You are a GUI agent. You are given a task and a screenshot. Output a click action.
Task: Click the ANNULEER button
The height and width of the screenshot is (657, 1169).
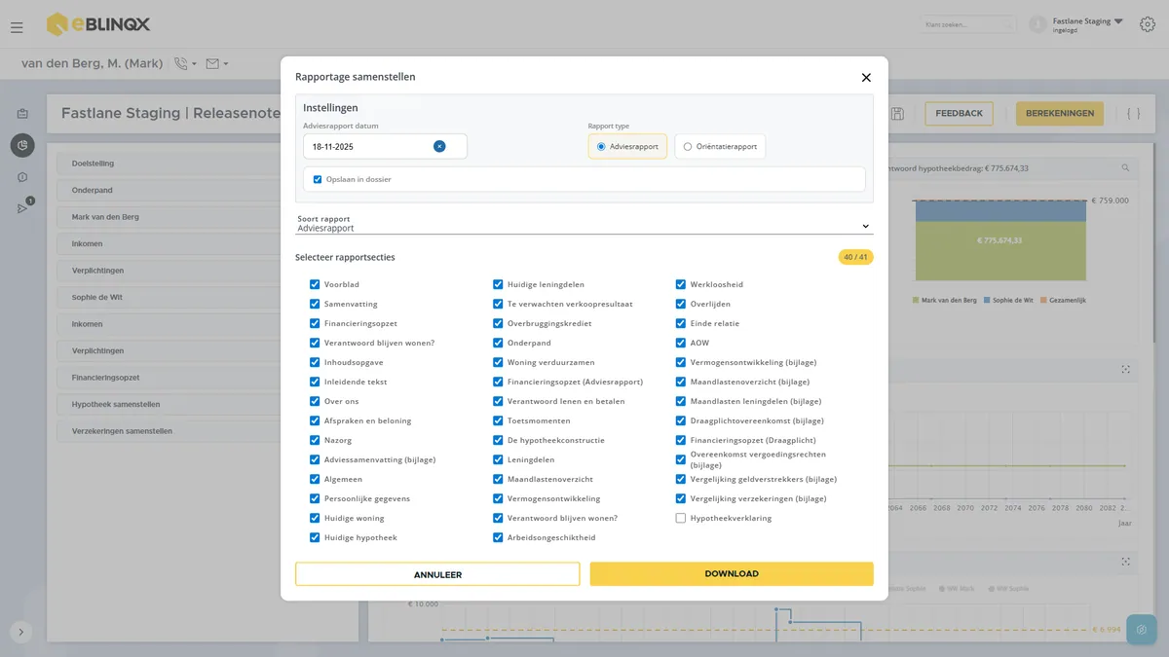(437, 574)
